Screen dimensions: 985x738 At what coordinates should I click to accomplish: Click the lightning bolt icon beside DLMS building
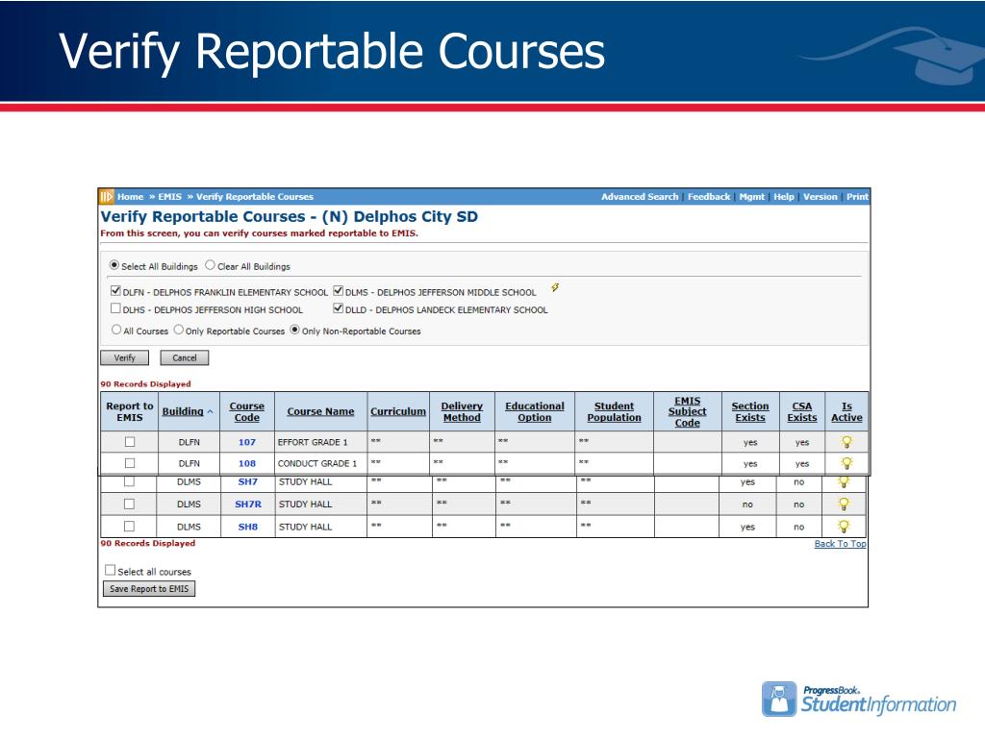point(555,287)
